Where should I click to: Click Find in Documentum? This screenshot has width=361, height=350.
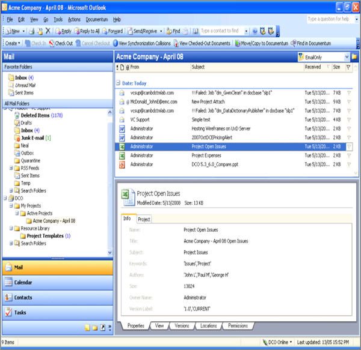click(311, 43)
